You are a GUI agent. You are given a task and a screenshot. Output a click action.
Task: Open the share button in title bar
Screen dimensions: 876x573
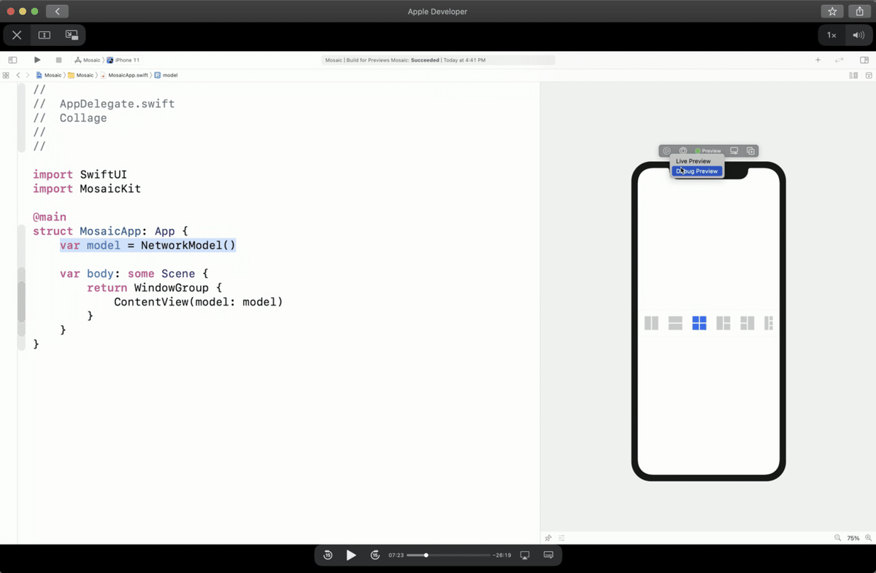click(860, 11)
